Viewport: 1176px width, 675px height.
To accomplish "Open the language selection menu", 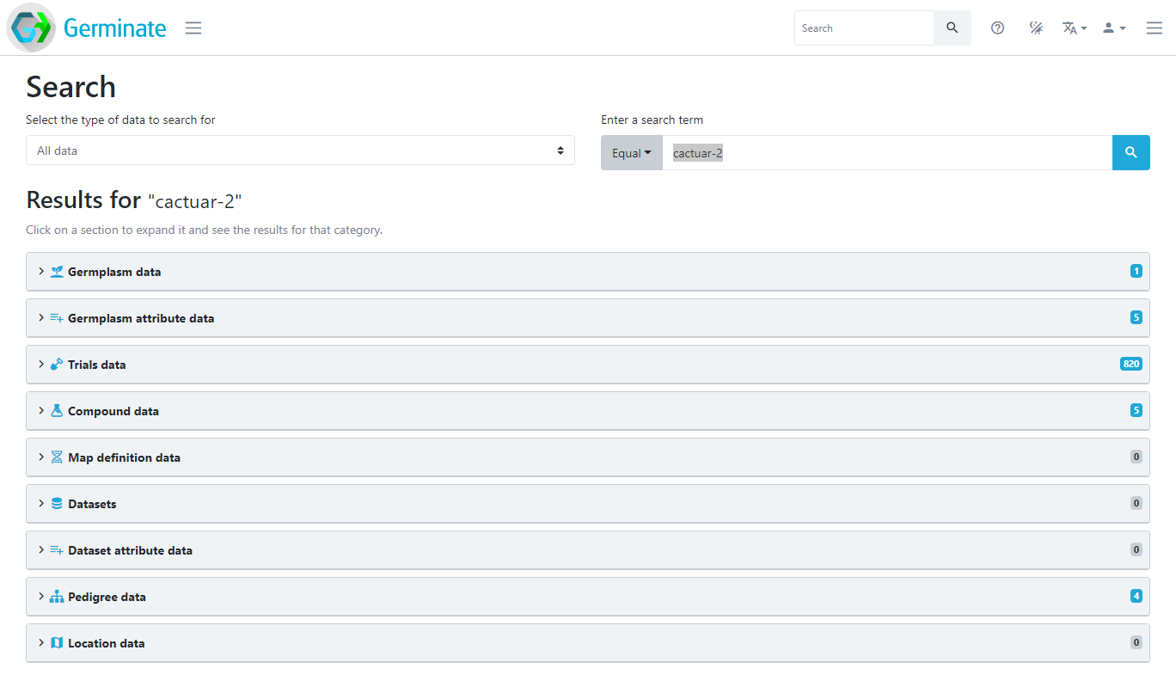I will point(1074,28).
